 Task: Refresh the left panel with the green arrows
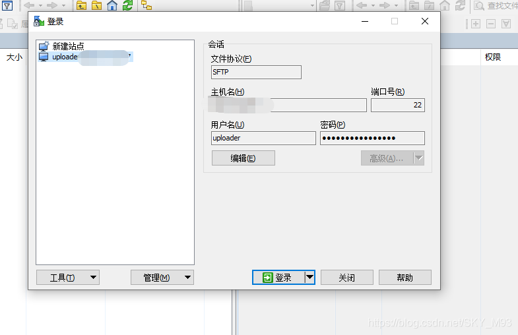[127, 5]
